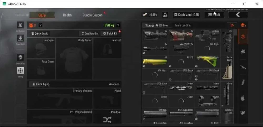Image resolution: width=263 pixels, height=127 pixels.
Task: Click the orange sort storage icon
Action: pyautogui.click(x=232, y=25)
